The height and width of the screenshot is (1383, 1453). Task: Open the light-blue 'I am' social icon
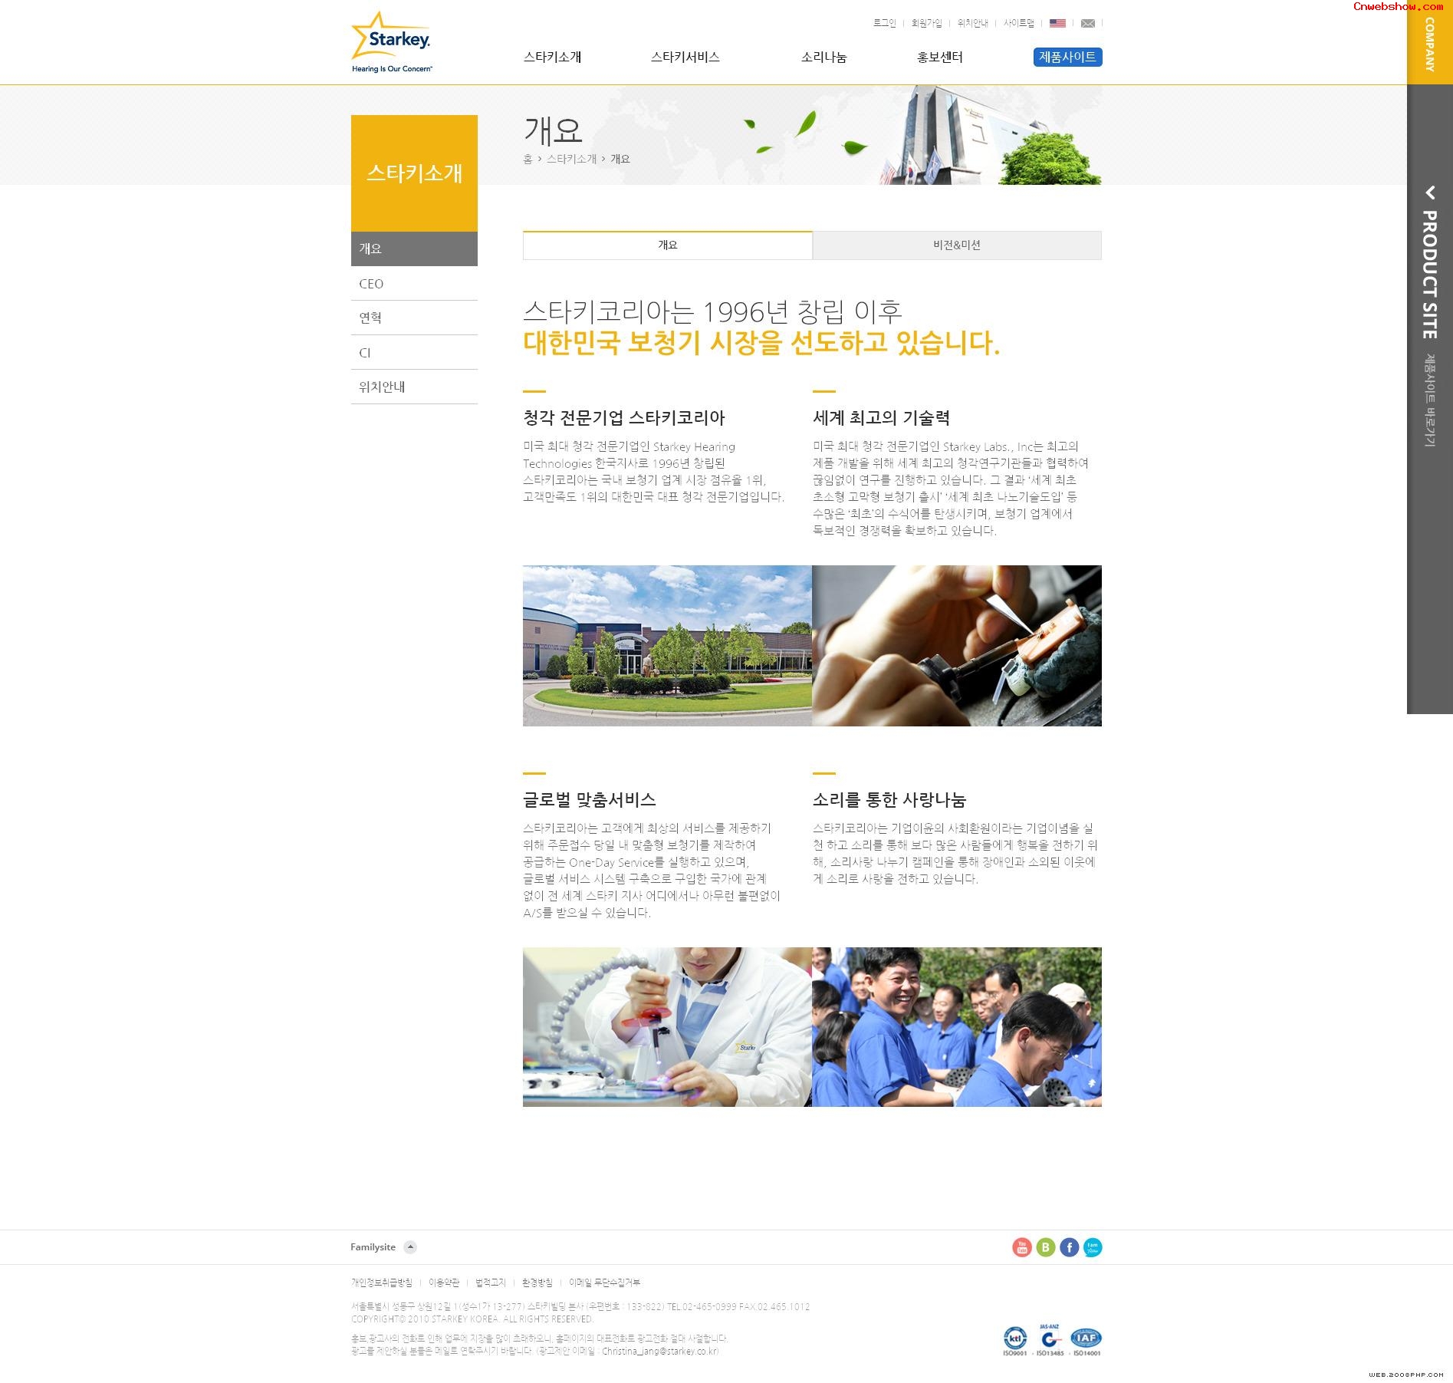coord(1093,1247)
